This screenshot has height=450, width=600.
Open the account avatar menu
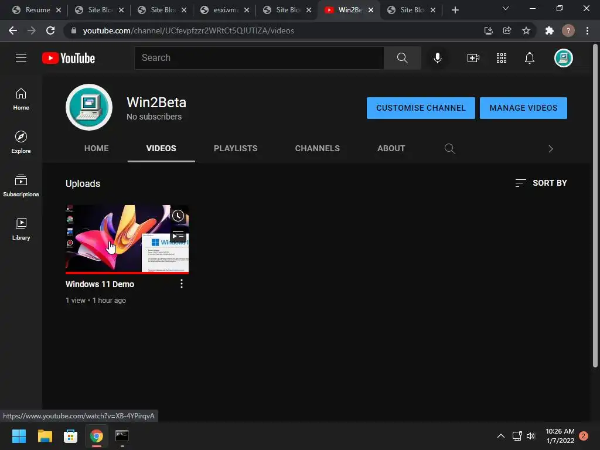pyautogui.click(x=563, y=58)
